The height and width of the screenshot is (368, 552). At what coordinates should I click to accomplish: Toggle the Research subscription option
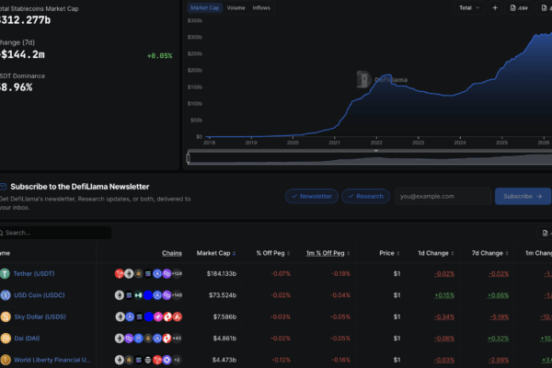pos(365,196)
